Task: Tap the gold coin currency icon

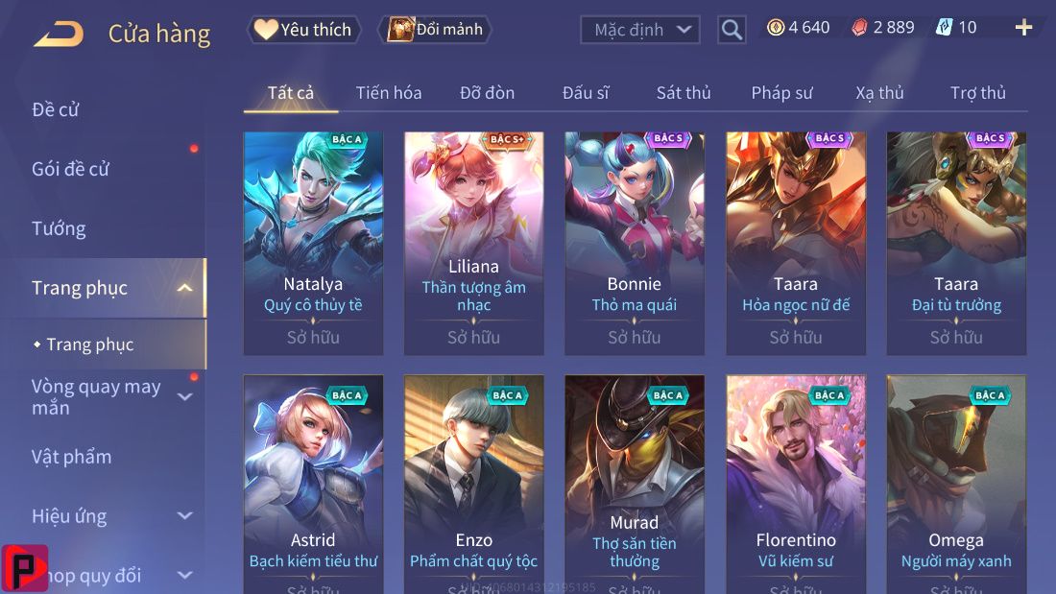Action: [x=776, y=27]
